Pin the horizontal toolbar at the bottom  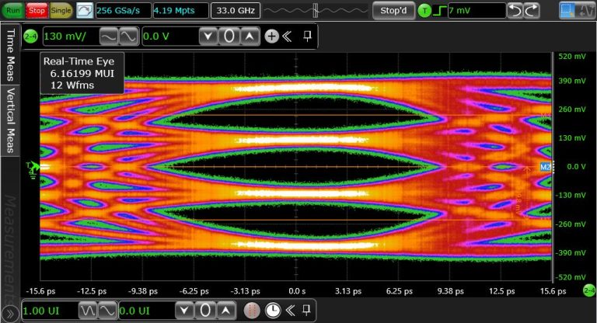pyautogui.click(x=306, y=311)
